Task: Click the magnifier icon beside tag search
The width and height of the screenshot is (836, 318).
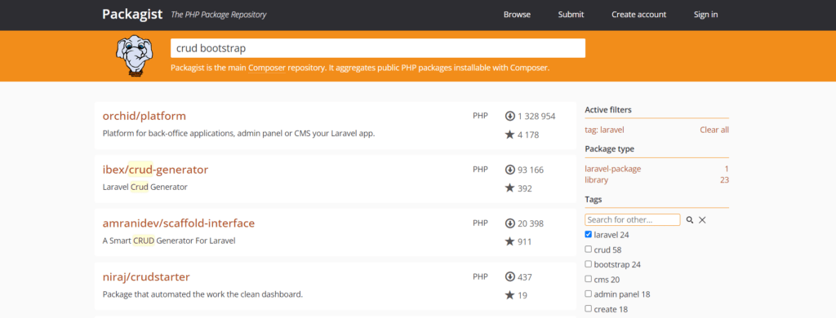Action: click(x=689, y=220)
